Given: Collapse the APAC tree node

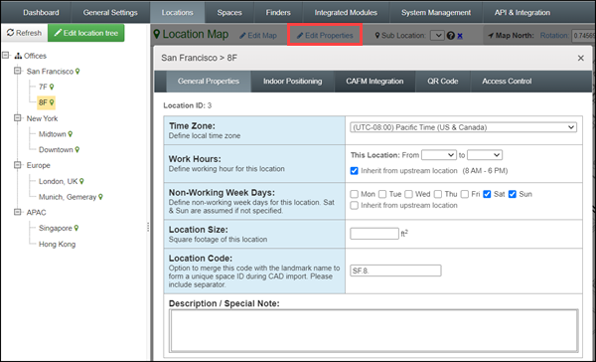Looking at the screenshot, I should click(18, 212).
